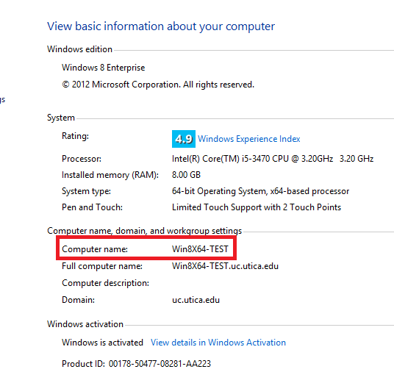Open View details in Windows Activation
This screenshot has width=394, height=383.
coord(218,343)
